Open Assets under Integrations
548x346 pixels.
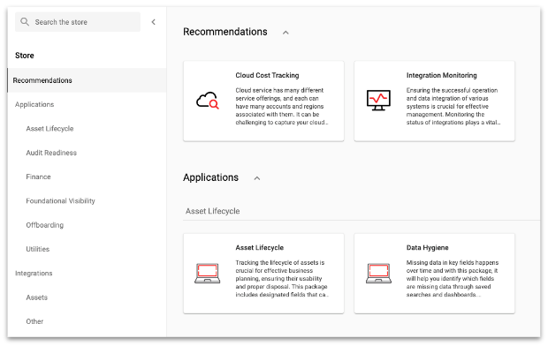37,297
